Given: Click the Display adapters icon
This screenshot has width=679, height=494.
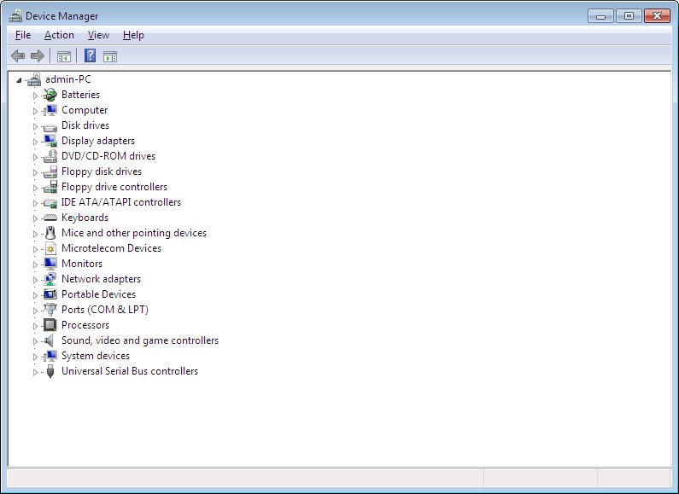Looking at the screenshot, I should (50, 141).
